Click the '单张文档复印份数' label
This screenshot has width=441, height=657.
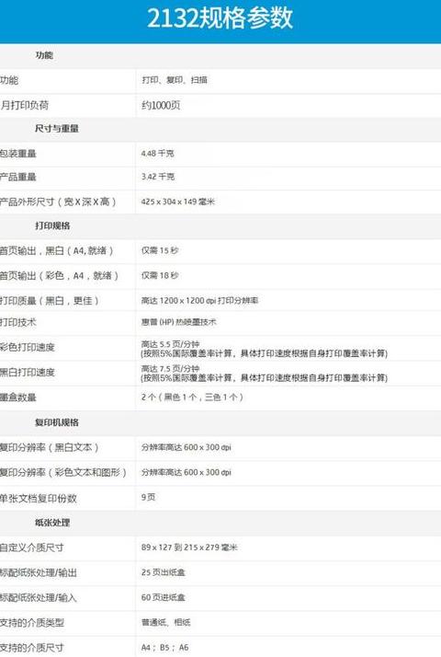coord(38,498)
